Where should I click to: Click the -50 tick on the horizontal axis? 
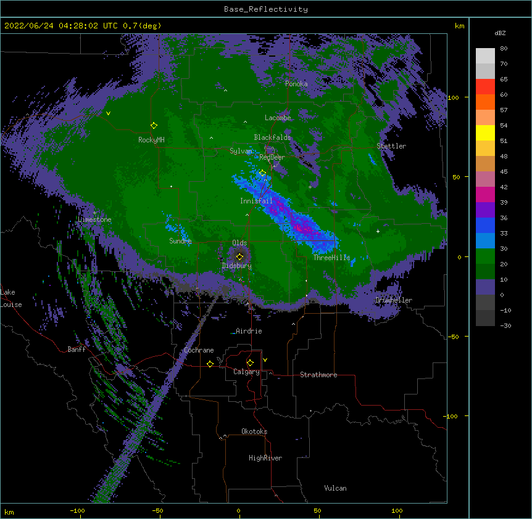[157, 510]
